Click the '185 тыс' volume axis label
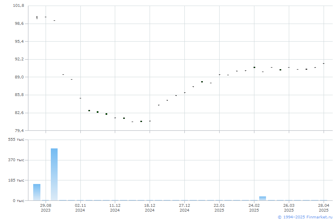 16,180
